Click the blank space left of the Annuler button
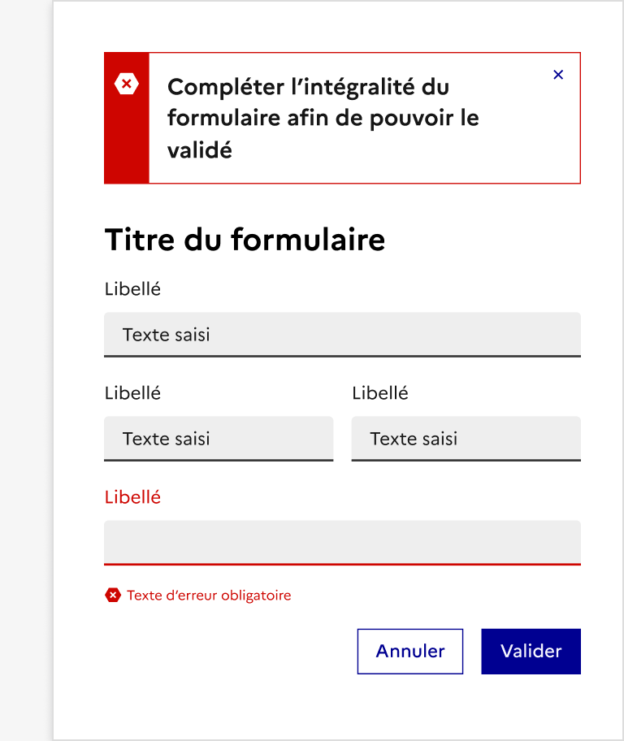 (x=227, y=651)
